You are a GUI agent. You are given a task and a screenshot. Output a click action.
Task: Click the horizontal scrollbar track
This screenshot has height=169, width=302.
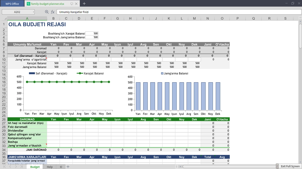point(229,166)
